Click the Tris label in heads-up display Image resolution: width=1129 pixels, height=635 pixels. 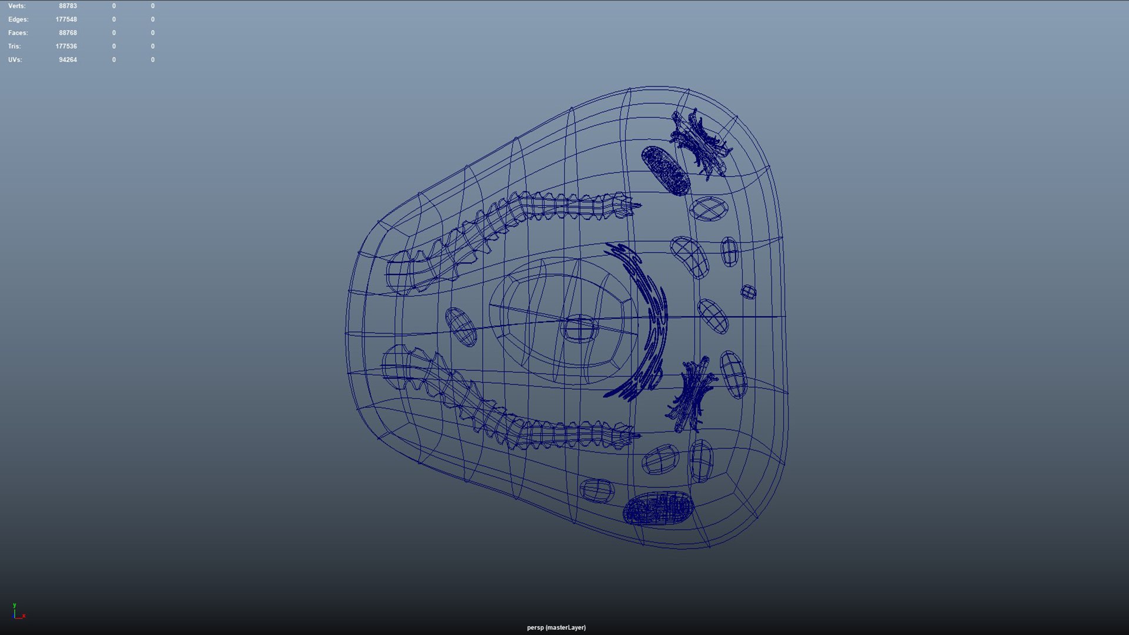point(14,46)
